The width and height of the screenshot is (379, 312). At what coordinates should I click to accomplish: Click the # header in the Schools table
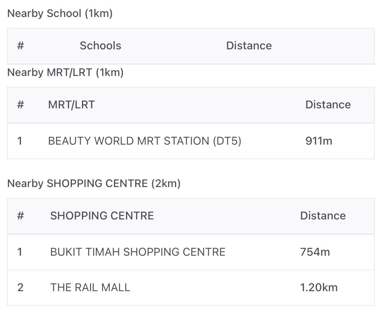tap(21, 46)
